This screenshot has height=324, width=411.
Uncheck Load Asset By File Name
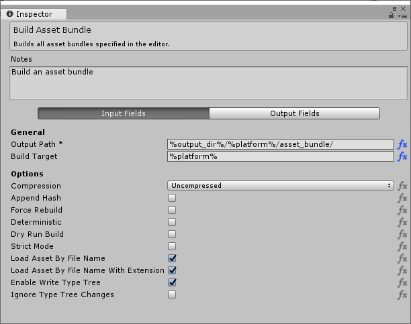point(172,258)
